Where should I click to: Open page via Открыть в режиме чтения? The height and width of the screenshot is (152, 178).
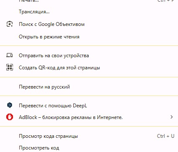(x=89, y=37)
